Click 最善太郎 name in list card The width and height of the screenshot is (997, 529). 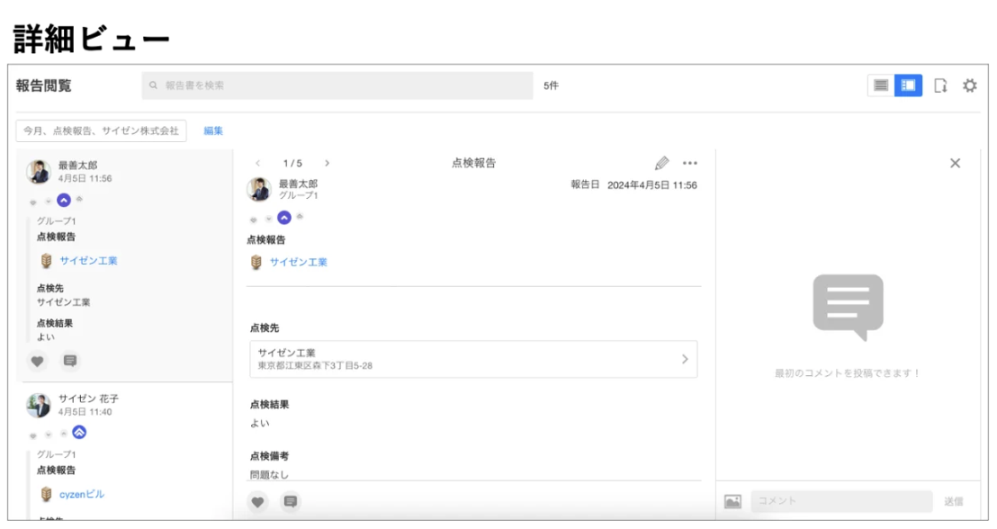point(77,166)
